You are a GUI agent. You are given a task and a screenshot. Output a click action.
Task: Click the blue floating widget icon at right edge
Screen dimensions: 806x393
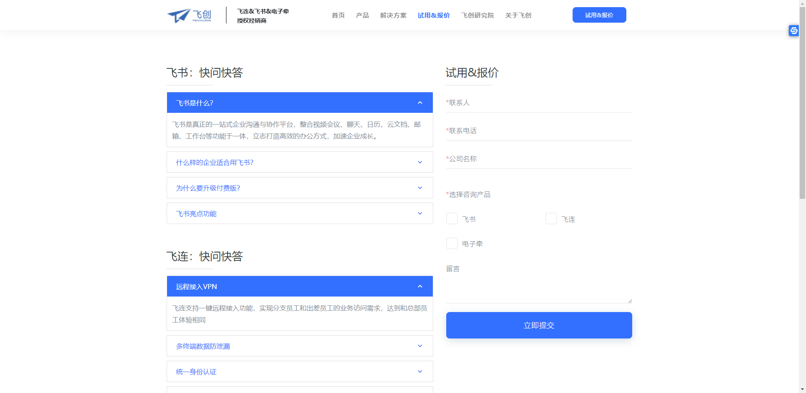point(793,31)
